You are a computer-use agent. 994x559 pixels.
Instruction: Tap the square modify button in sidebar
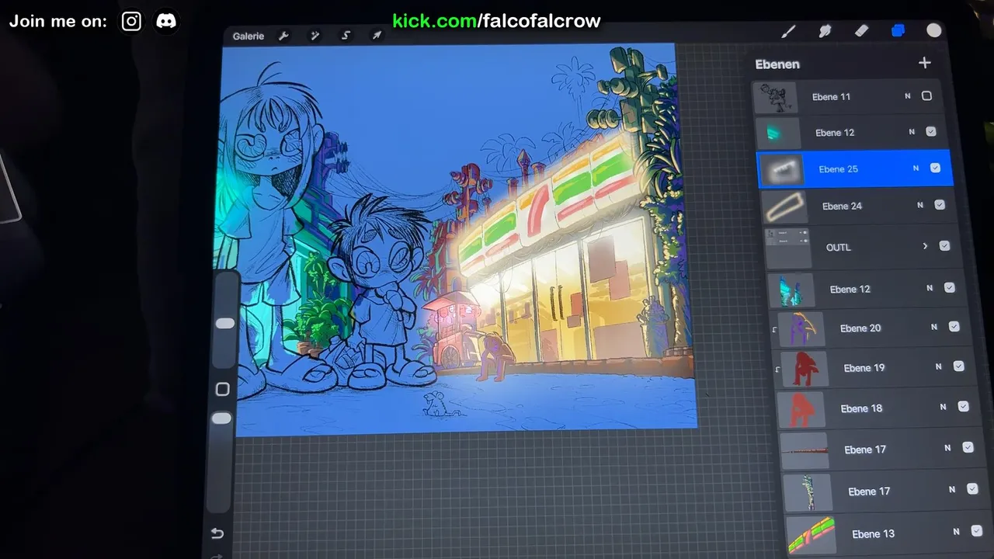click(223, 389)
